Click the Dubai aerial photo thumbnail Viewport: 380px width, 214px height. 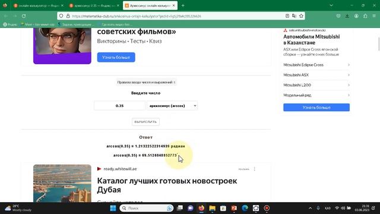pos(62,183)
